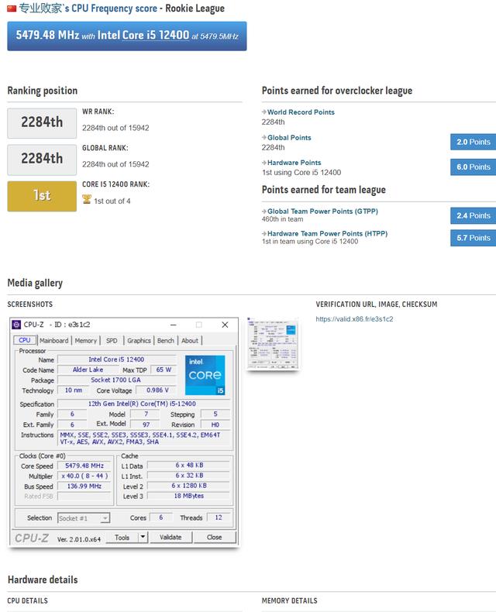The height and width of the screenshot is (612, 496).
Task: Select the SPD tab
Action: tap(112, 341)
